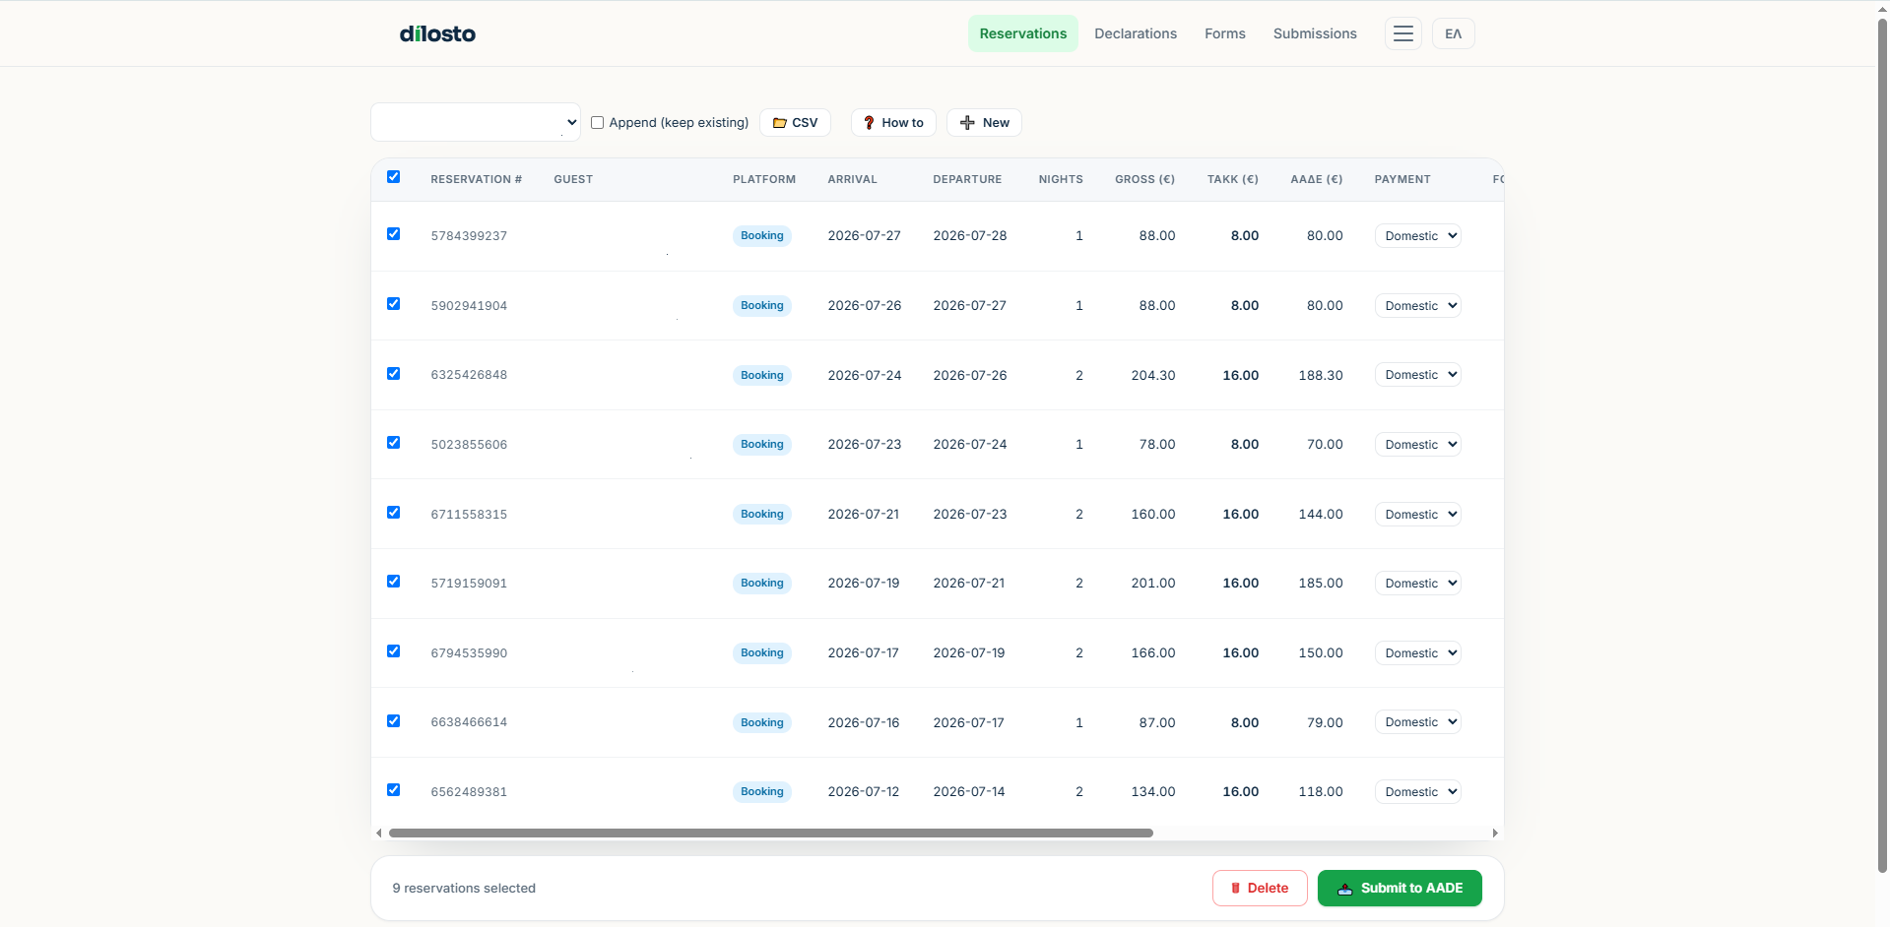Click reservation number 6794535990
The image size is (1890, 927).
point(469,653)
